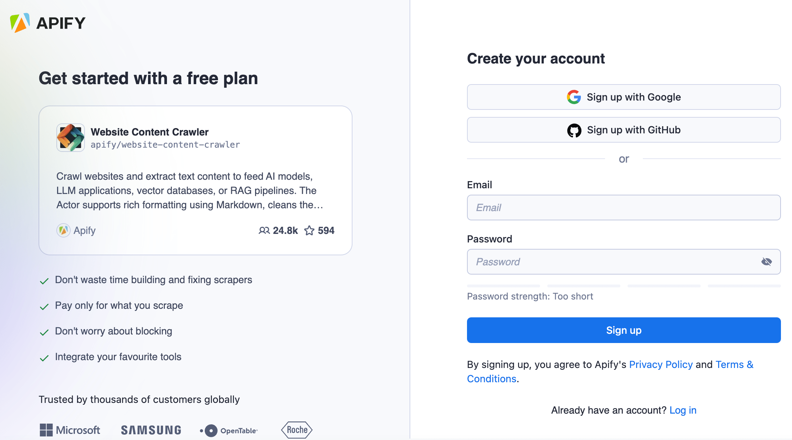The height and width of the screenshot is (440, 792).
Task: Click the checkmark beside 'Pay only for what you scrape'
Action: click(x=44, y=306)
